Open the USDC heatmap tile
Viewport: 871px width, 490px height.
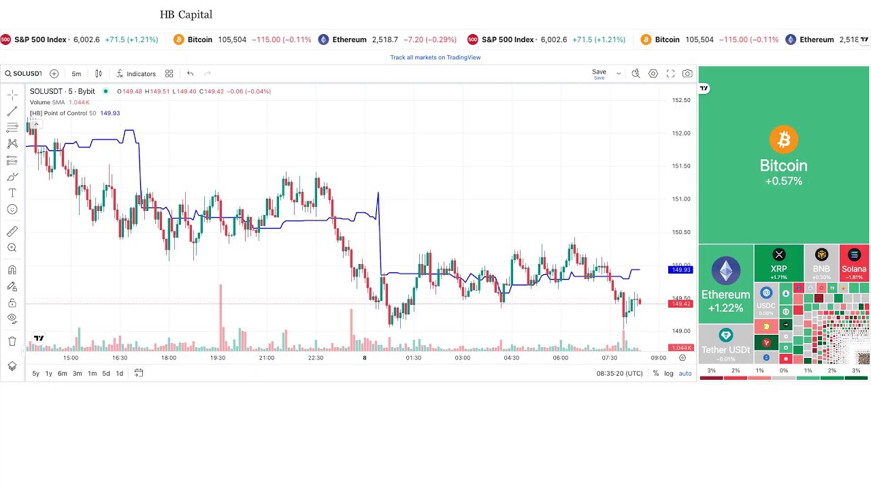click(766, 300)
